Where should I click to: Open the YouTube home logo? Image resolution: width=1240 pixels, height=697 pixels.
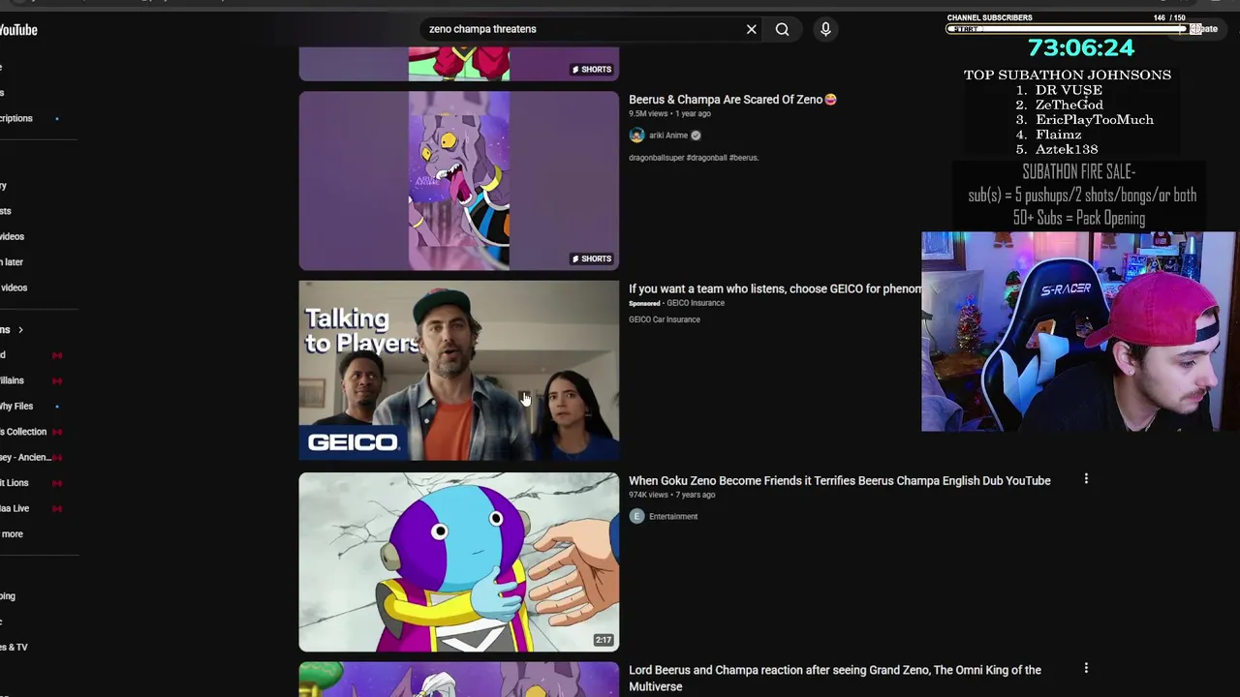point(17,30)
